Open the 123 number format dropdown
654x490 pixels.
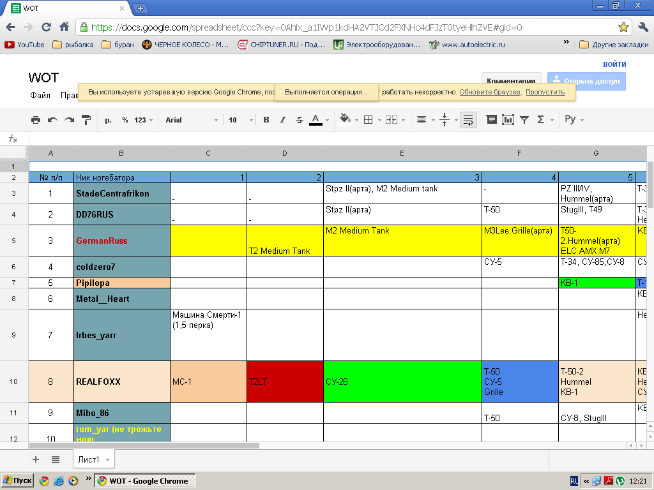(x=143, y=120)
